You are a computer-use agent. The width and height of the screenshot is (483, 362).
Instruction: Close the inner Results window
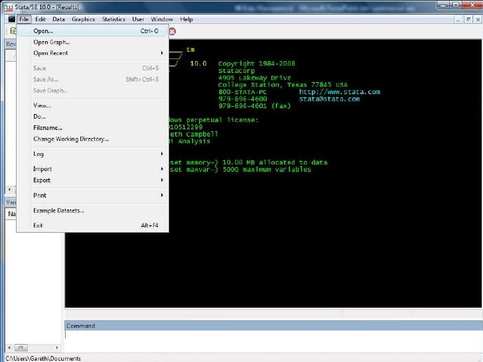(x=478, y=19)
